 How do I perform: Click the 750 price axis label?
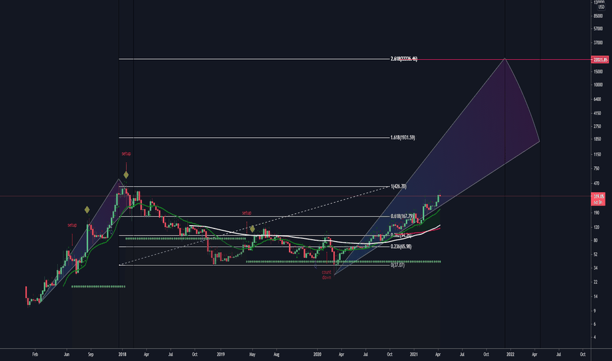point(596,169)
